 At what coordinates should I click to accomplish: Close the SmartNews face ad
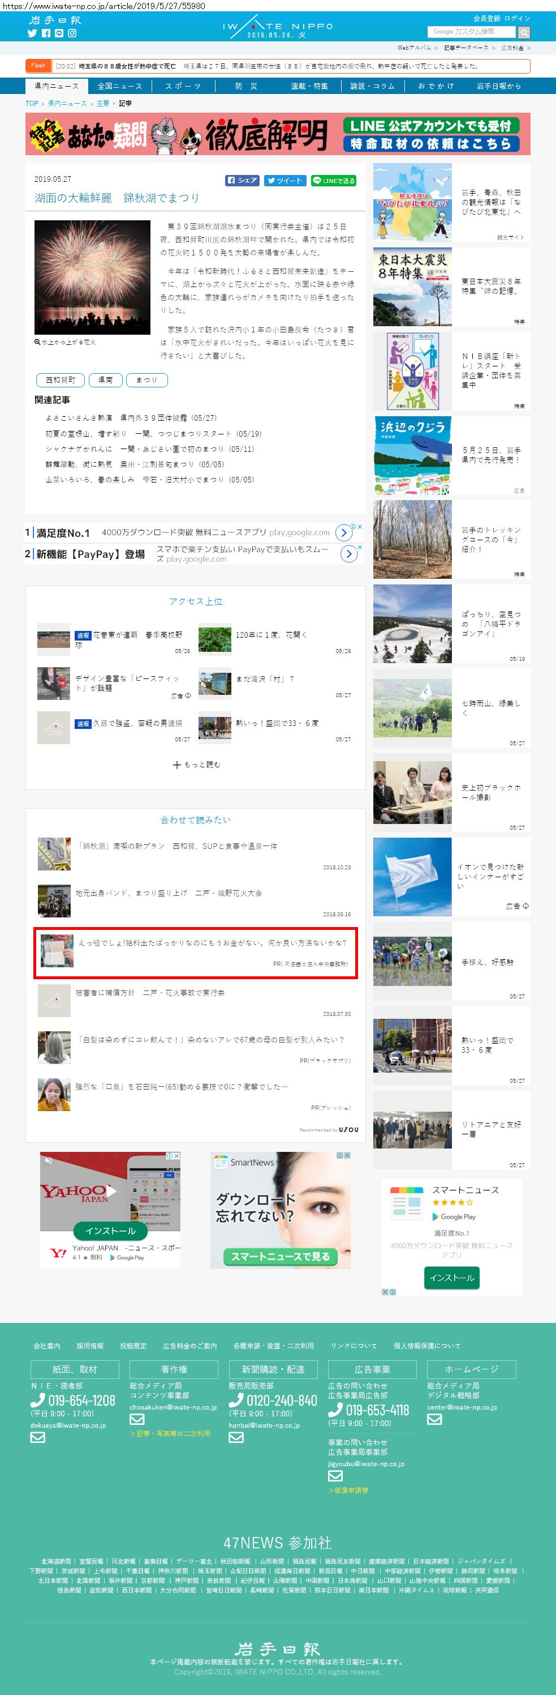(x=347, y=1155)
